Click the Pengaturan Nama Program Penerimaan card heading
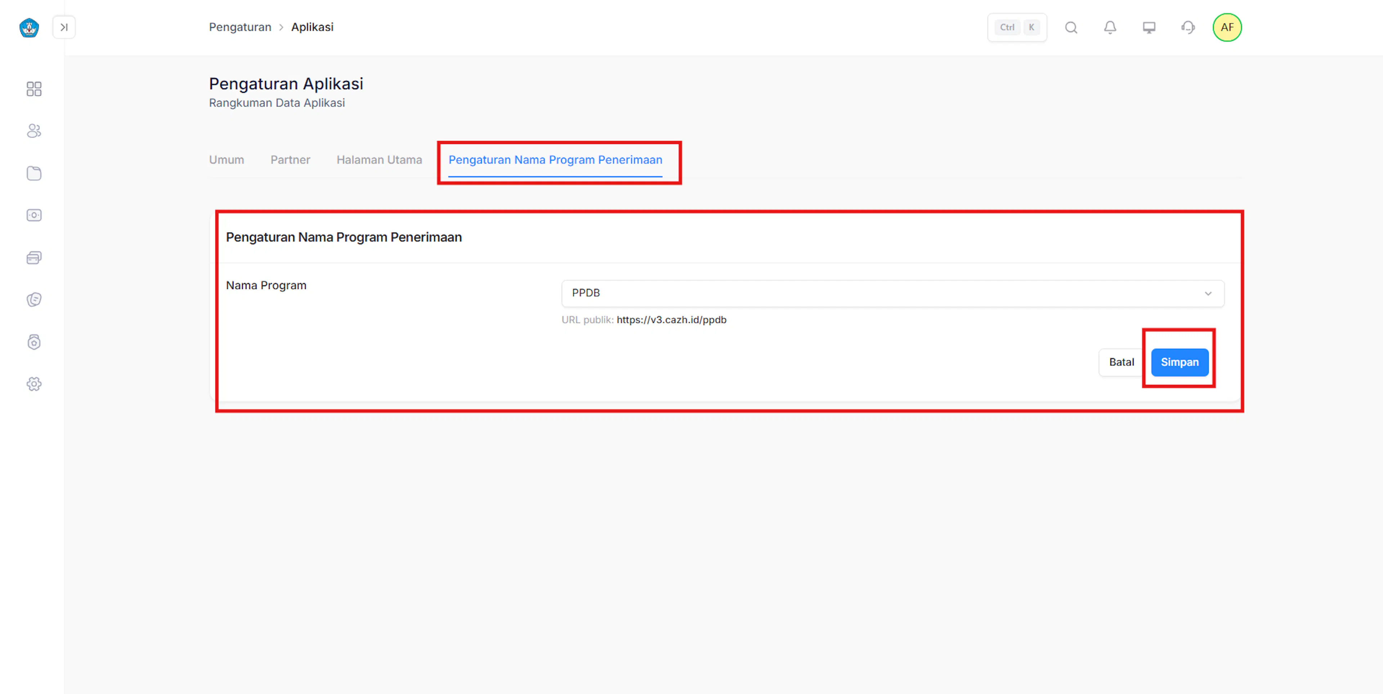The image size is (1383, 694). 344,237
